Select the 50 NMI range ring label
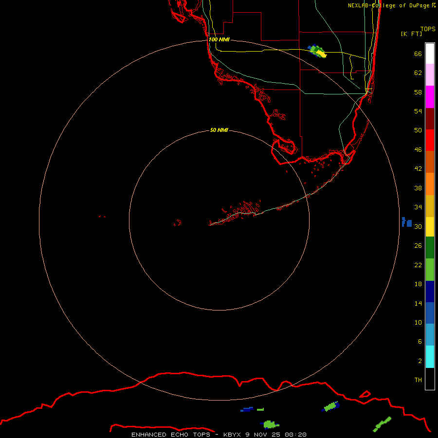The width and height of the screenshot is (438, 438). click(x=219, y=130)
